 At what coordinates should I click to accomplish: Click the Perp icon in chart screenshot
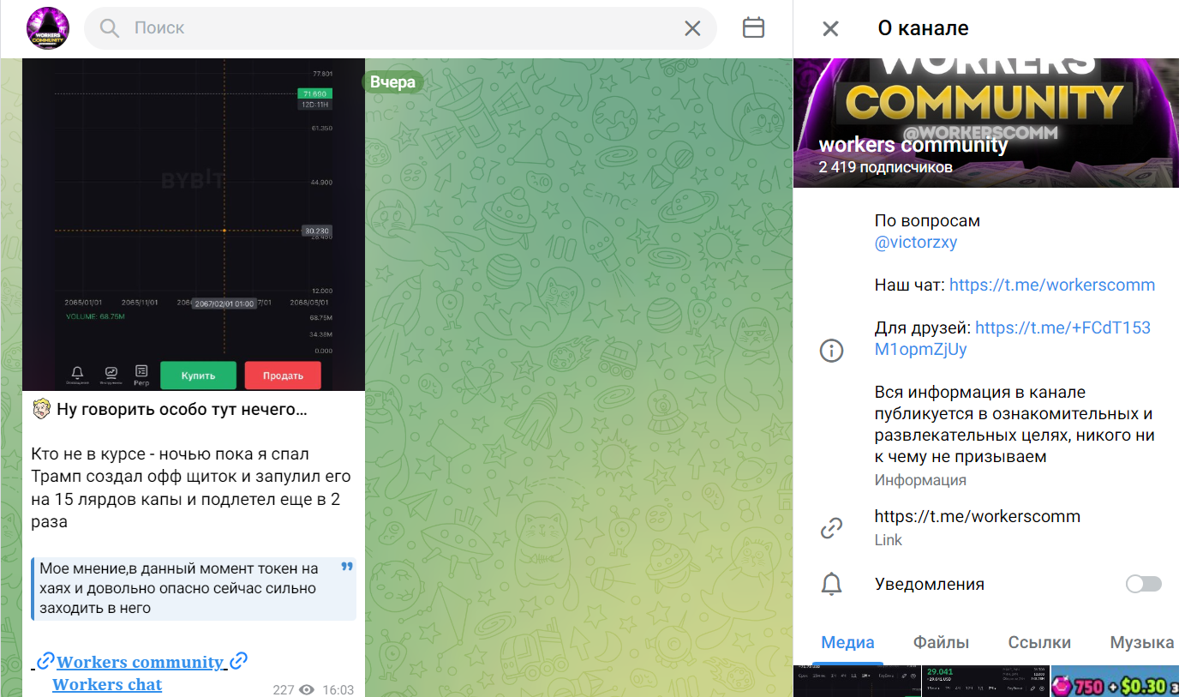pyautogui.click(x=141, y=374)
